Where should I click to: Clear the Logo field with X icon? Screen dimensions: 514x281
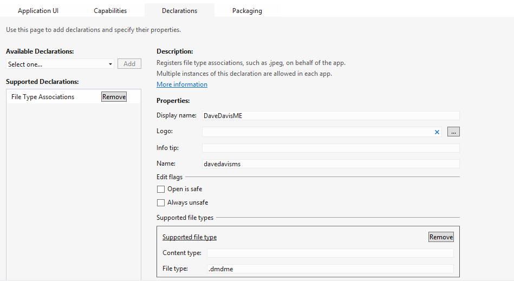(x=437, y=132)
